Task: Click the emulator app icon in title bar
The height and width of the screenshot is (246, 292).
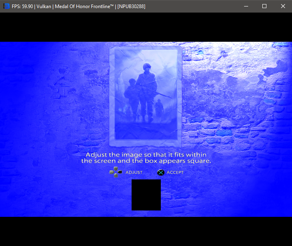Action: [6, 6]
